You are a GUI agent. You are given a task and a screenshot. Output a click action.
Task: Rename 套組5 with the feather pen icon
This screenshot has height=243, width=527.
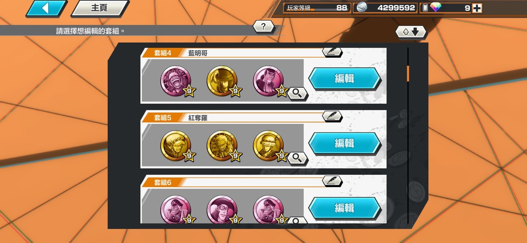click(332, 116)
